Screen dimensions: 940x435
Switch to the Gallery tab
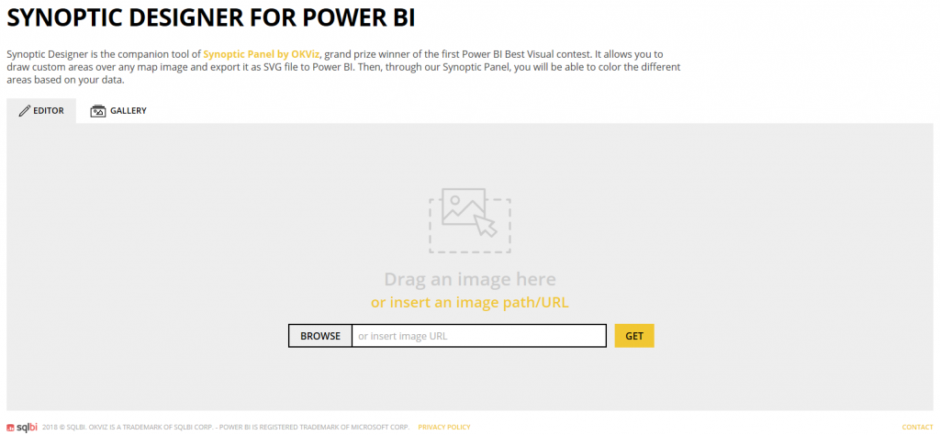118,111
